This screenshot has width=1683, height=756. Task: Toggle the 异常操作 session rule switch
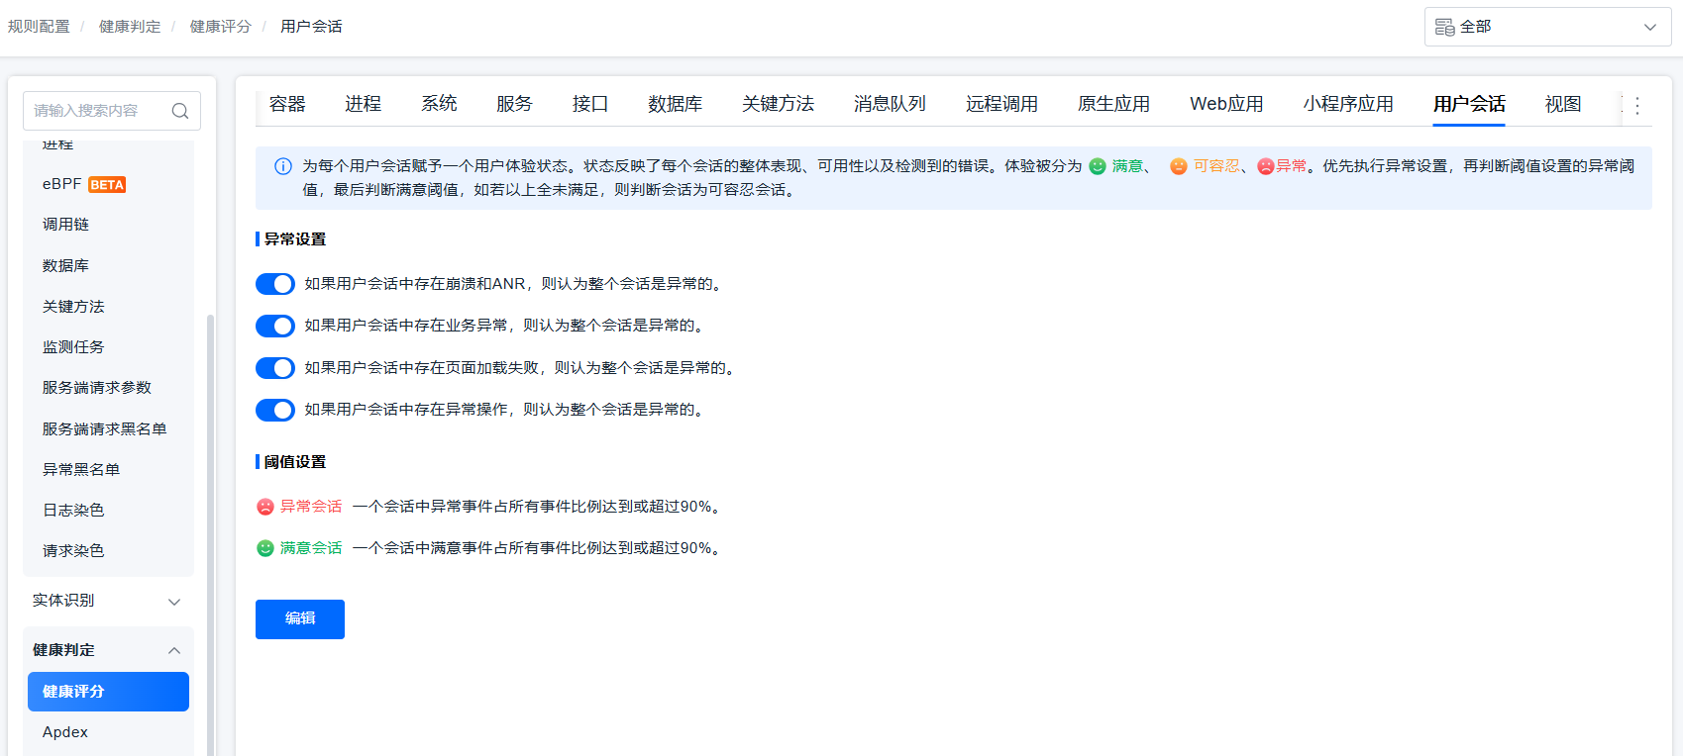275,410
